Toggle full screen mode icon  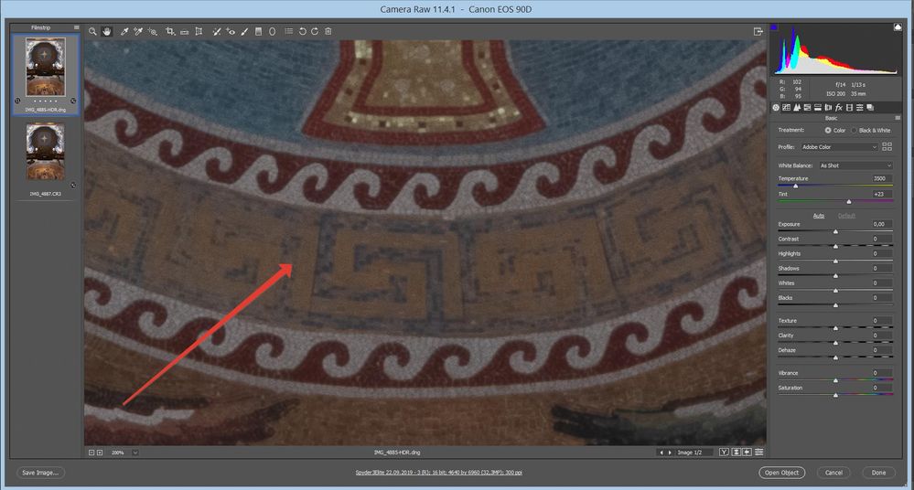click(758, 31)
